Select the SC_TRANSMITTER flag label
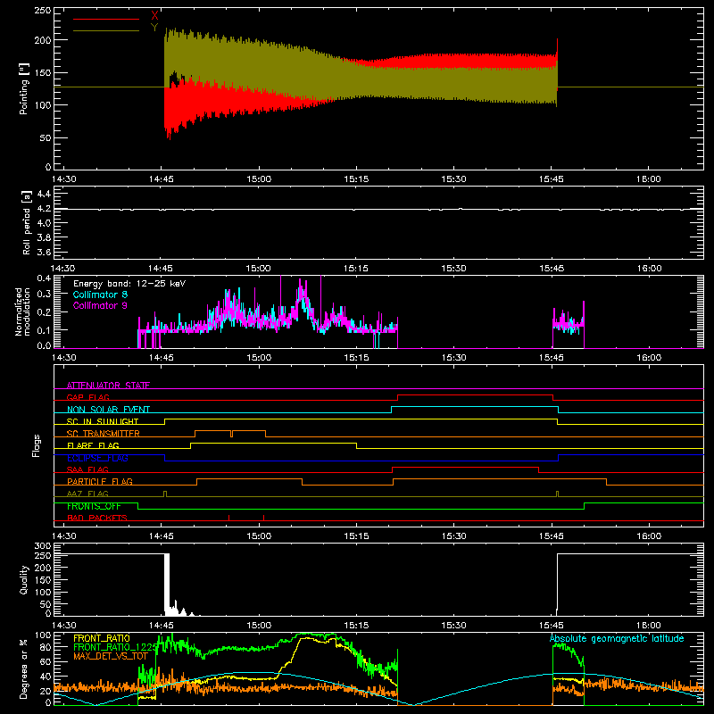714x714 pixels. (x=104, y=434)
